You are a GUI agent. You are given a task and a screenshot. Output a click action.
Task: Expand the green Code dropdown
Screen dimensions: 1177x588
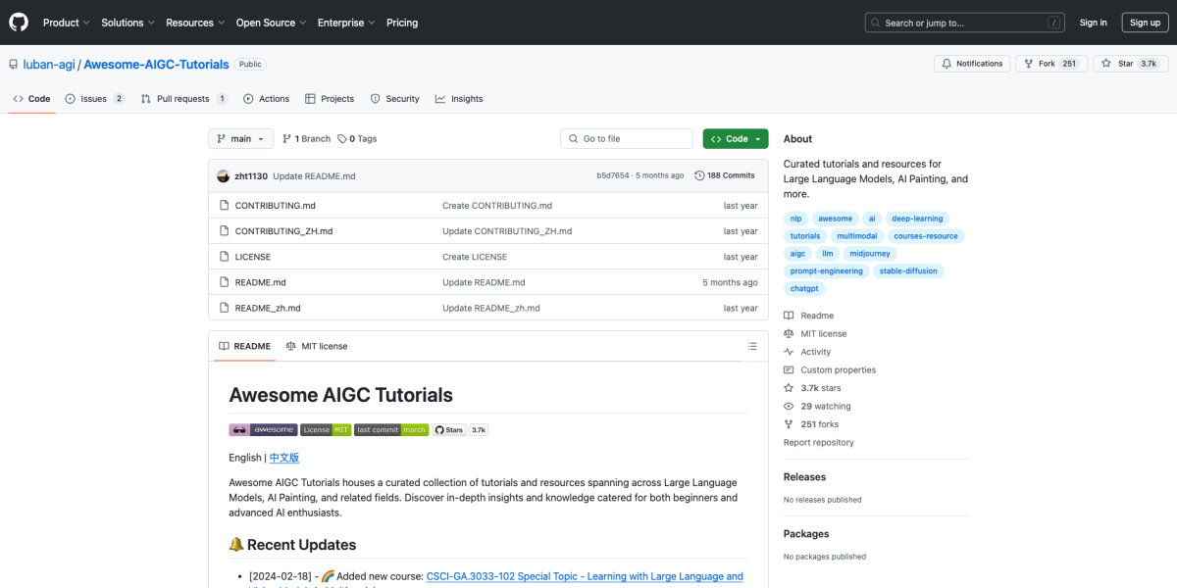(x=736, y=139)
